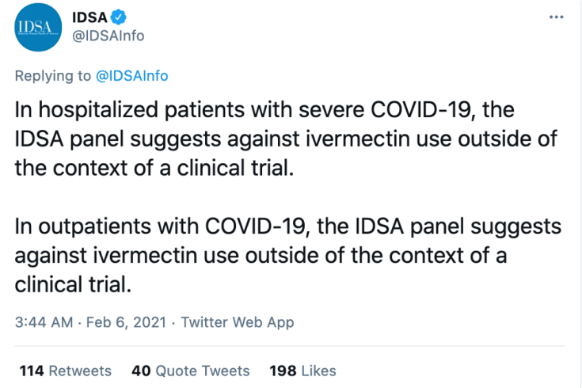Click the first paragraph about hospitalized patients

coord(285,140)
